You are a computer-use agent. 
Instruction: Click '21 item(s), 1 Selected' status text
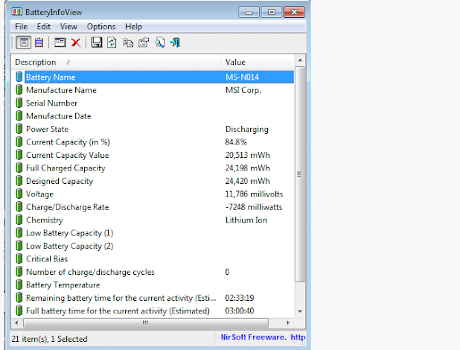(49, 339)
